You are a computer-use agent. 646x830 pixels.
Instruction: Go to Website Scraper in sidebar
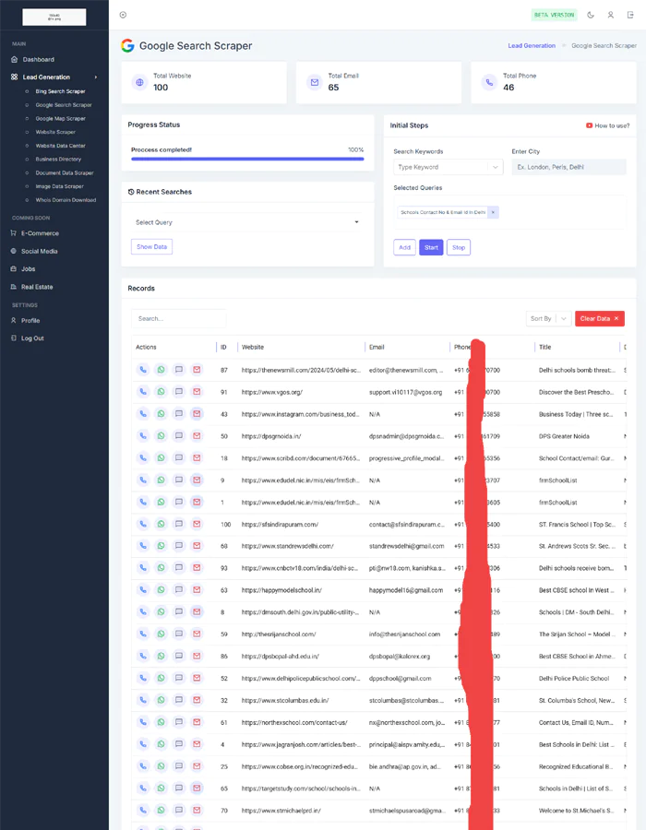(x=55, y=132)
